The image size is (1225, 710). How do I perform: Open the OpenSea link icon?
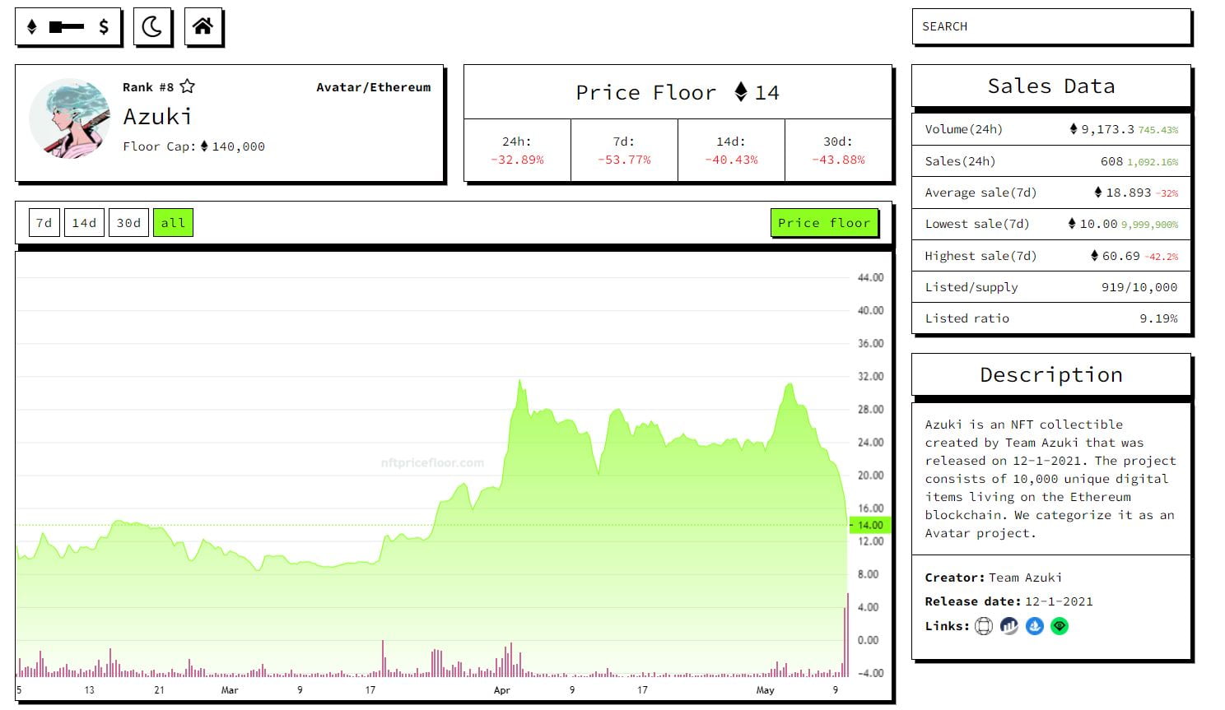click(1035, 626)
